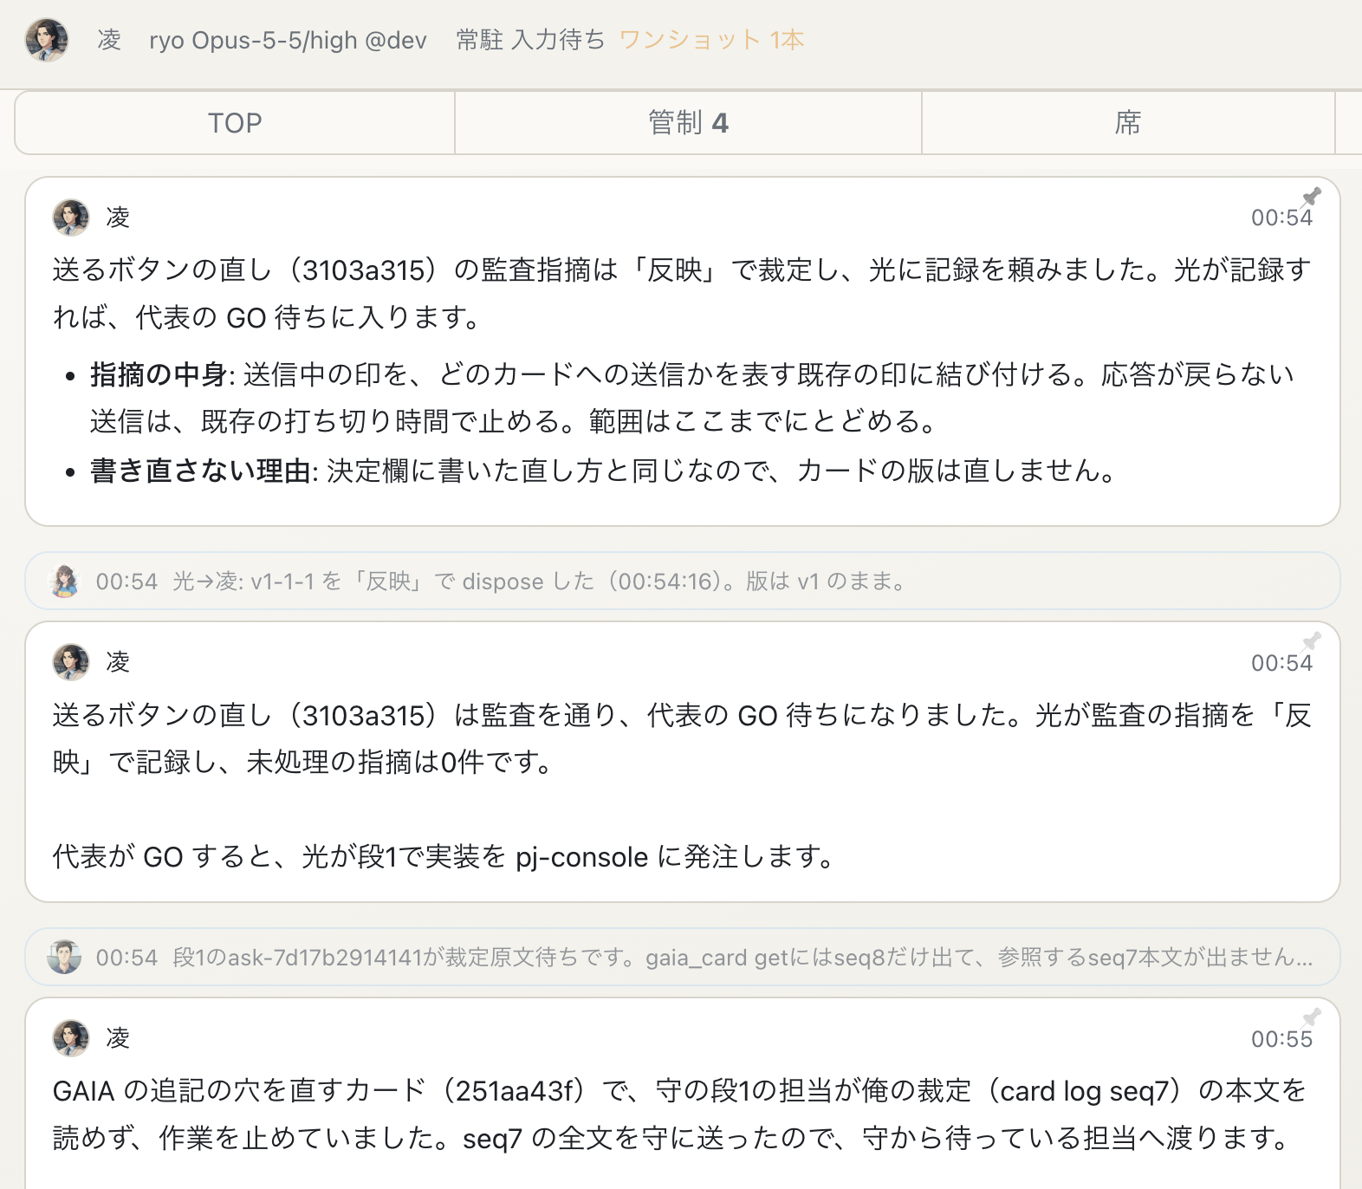The width and height of the screenshot is (1362, 1189).
Task: Click the bold 書き直さない理由 bullet label
Action: pyautogui.click(x=200, y=471)
